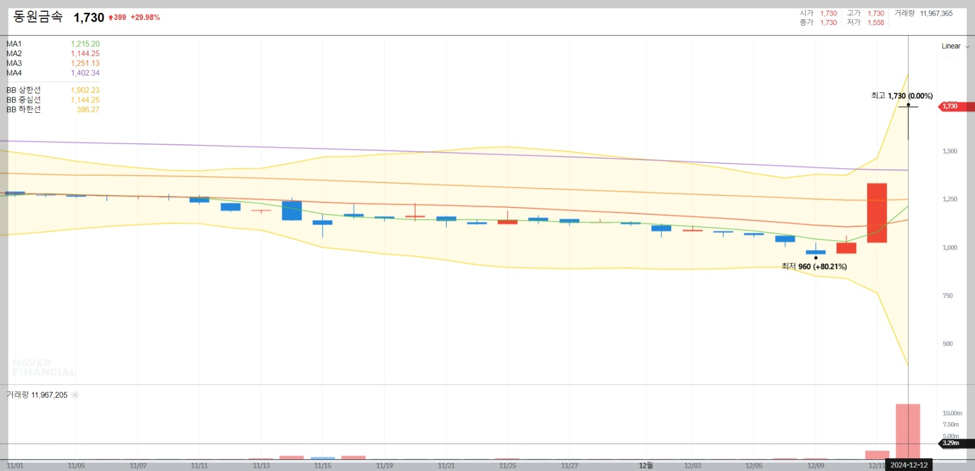Select the BB 상한선 legend label
Screen dimensions: 975x471
[x=23, y=90]
